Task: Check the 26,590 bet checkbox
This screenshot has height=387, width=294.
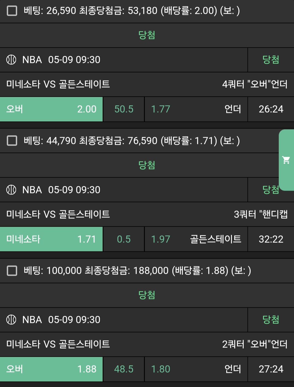Action: point(12,11)
